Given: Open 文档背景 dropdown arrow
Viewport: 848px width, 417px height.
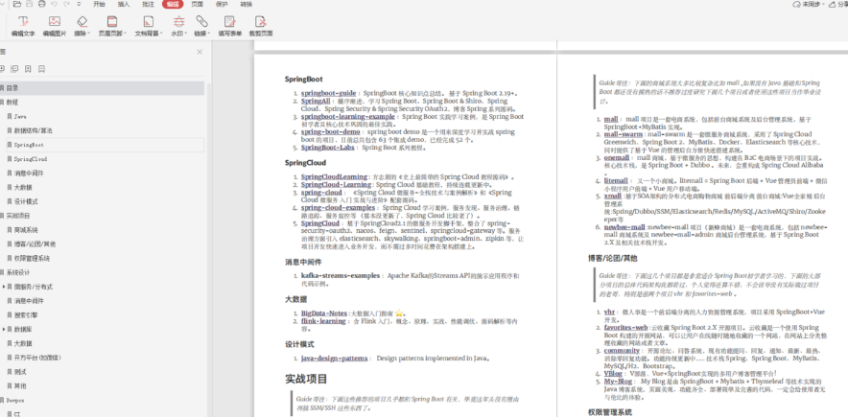Looking at the screenshot, I should 161,33.
